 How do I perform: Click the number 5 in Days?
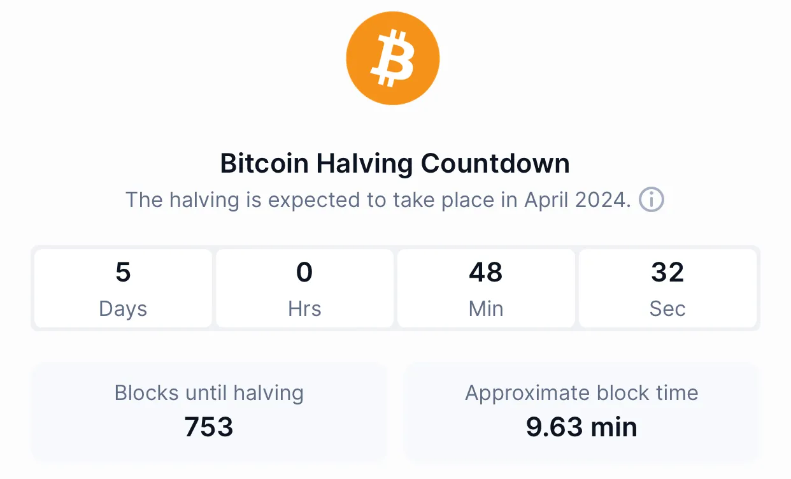coord(123,273)
